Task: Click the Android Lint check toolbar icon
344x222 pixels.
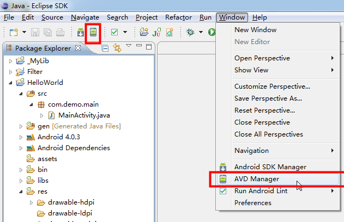Action: click(x=114, y=33)
